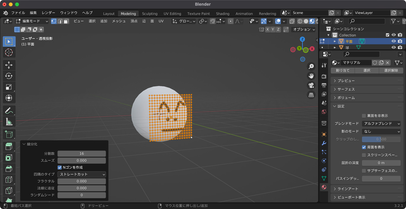Switch to the UV Editing workspace tab
The height and width of the screenshot is (209, 406).
[x=172, y=13]
